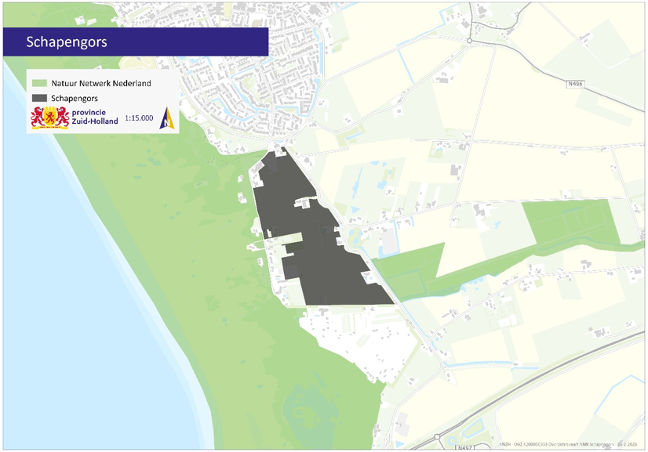Click the white enclave below the Schapengors area
Screen dimensions: 648x452
pos(353,337)
